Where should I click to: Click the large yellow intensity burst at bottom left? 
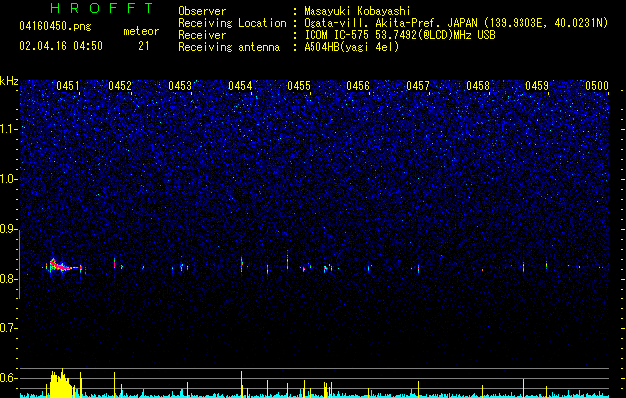click(61, 384)
